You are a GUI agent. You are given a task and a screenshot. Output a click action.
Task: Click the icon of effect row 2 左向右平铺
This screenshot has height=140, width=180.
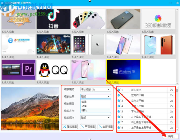click(119, 95)
